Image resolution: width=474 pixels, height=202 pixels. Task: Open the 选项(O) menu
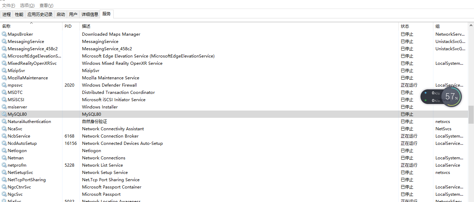tap(27, 5)
